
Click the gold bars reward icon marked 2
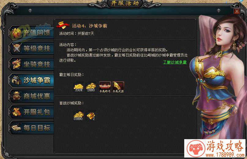(x=91, y=116)
